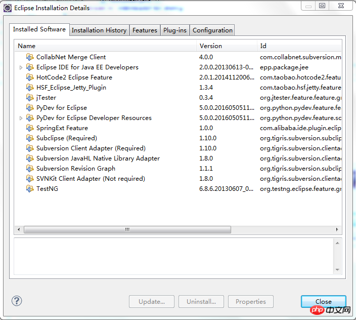Expand the PyDev for Eclipse Developer Resources node
This screenshot has height=320, width=356.
click(21, 118)
